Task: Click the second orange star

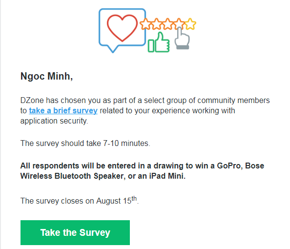Action: [156, 24]
